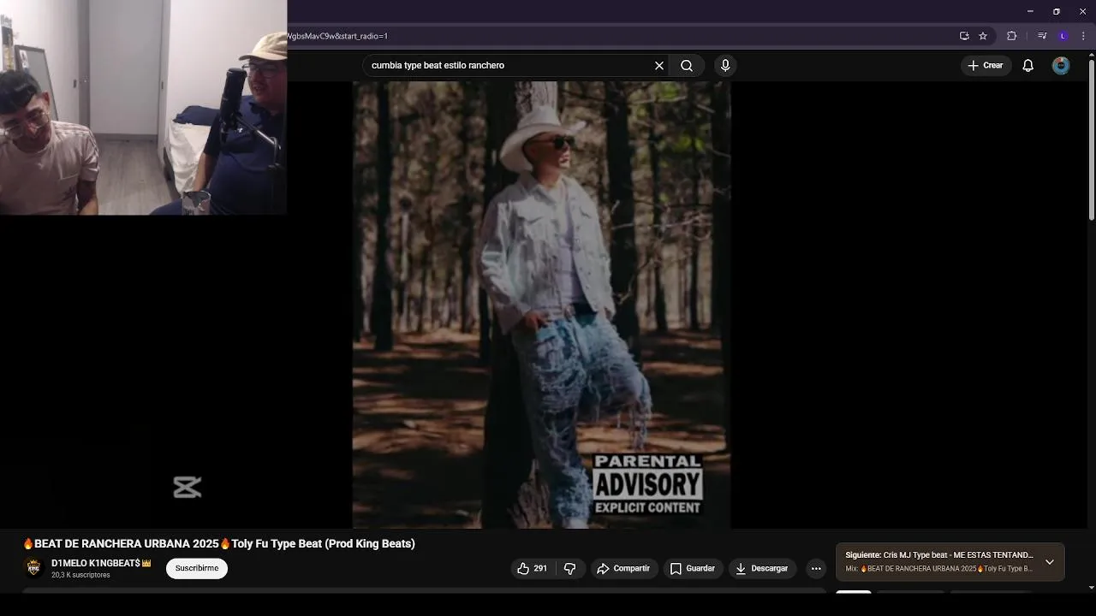Open YouTube notifications bell
The height and width of the screenshot is (616, 1096).
click(1028, 66)
